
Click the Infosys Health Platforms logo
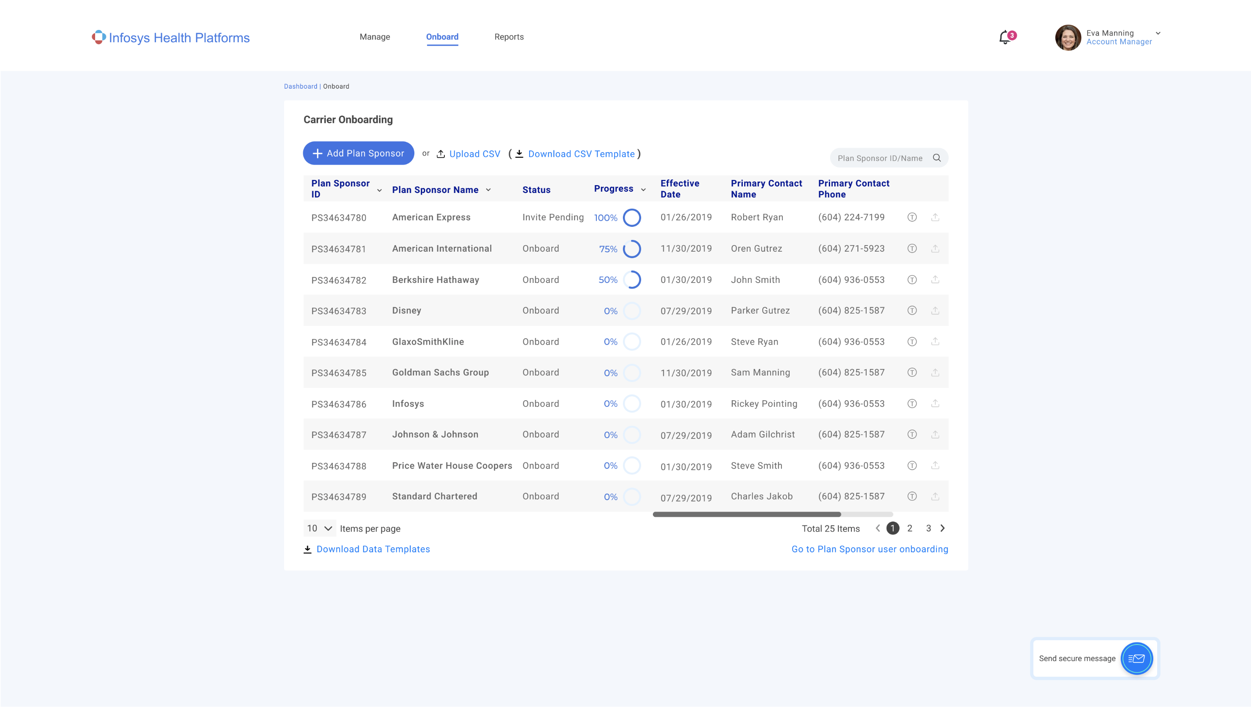click(170, 38)
